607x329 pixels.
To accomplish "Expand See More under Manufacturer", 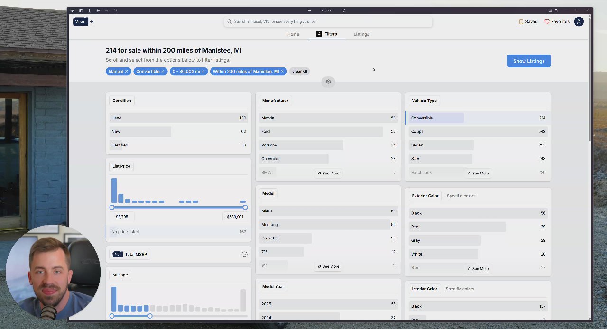I will (x=329, y=173).
